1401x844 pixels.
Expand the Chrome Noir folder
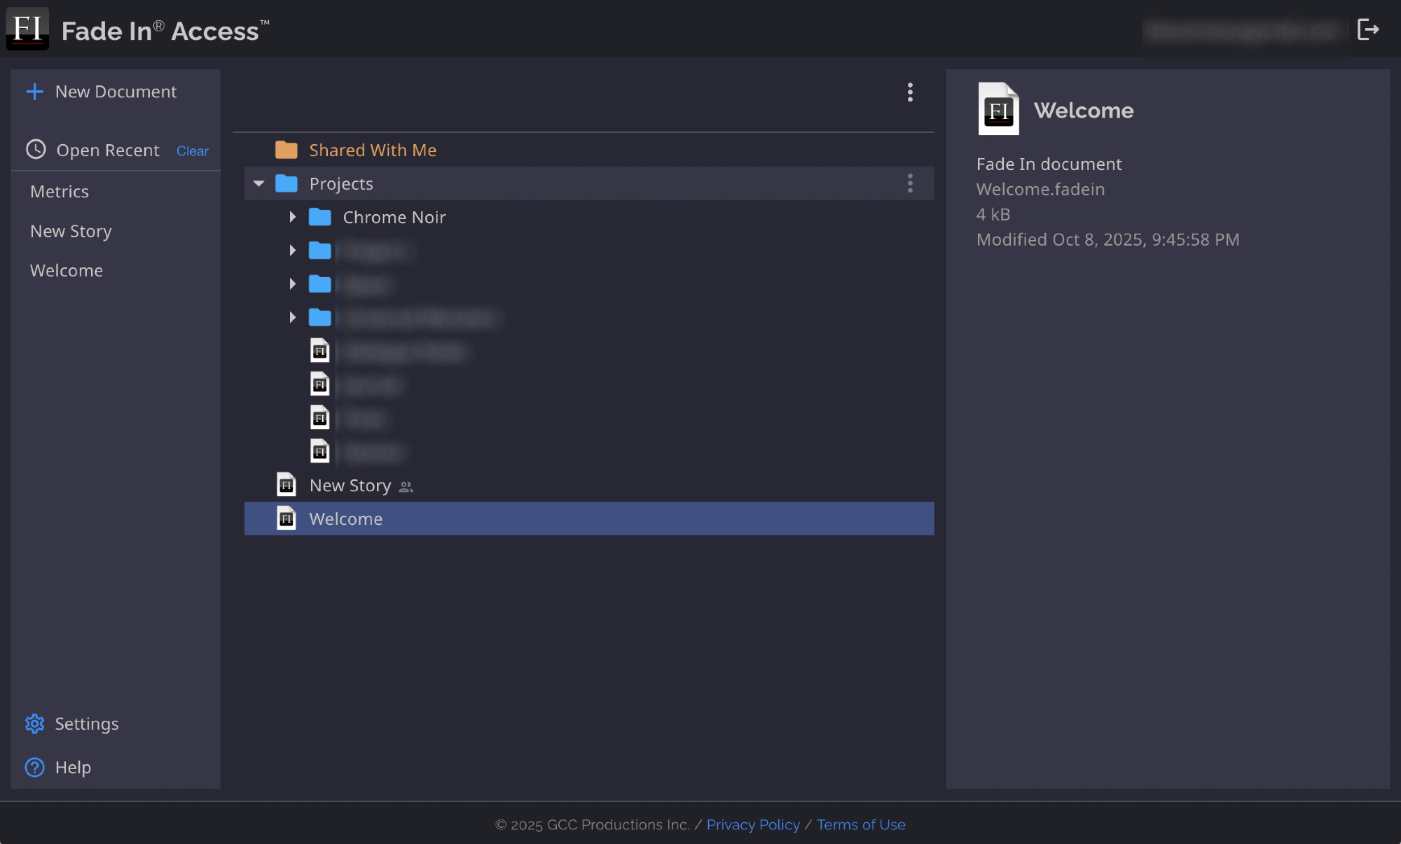click(x=293, y=217)
